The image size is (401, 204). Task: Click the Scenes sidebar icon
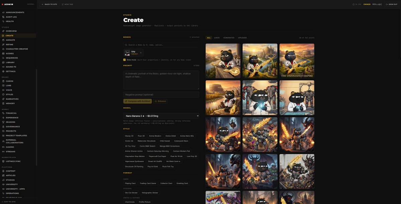click(3, 53)
